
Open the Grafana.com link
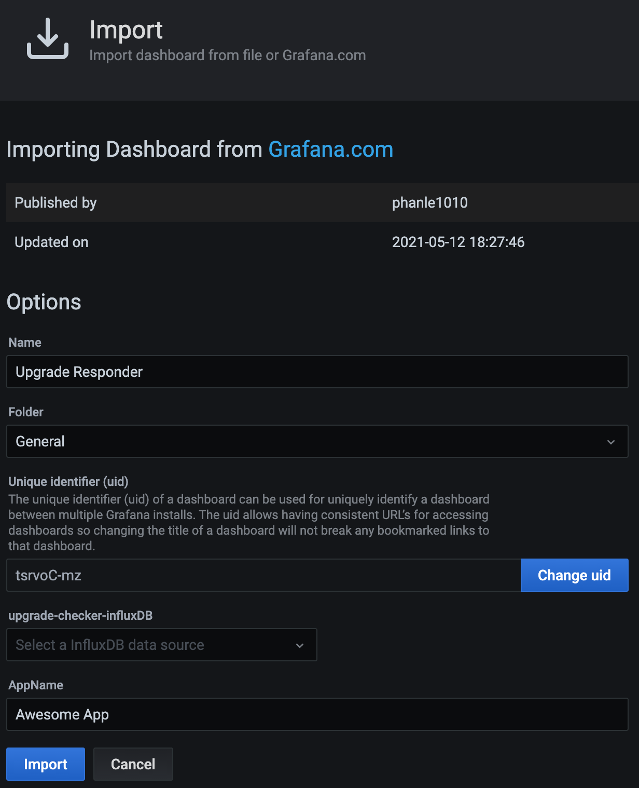[331, 150]
